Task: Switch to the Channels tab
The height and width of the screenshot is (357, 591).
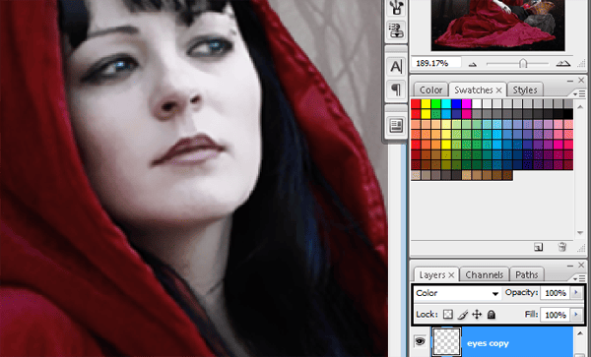Action: click(x=484, y=275)
